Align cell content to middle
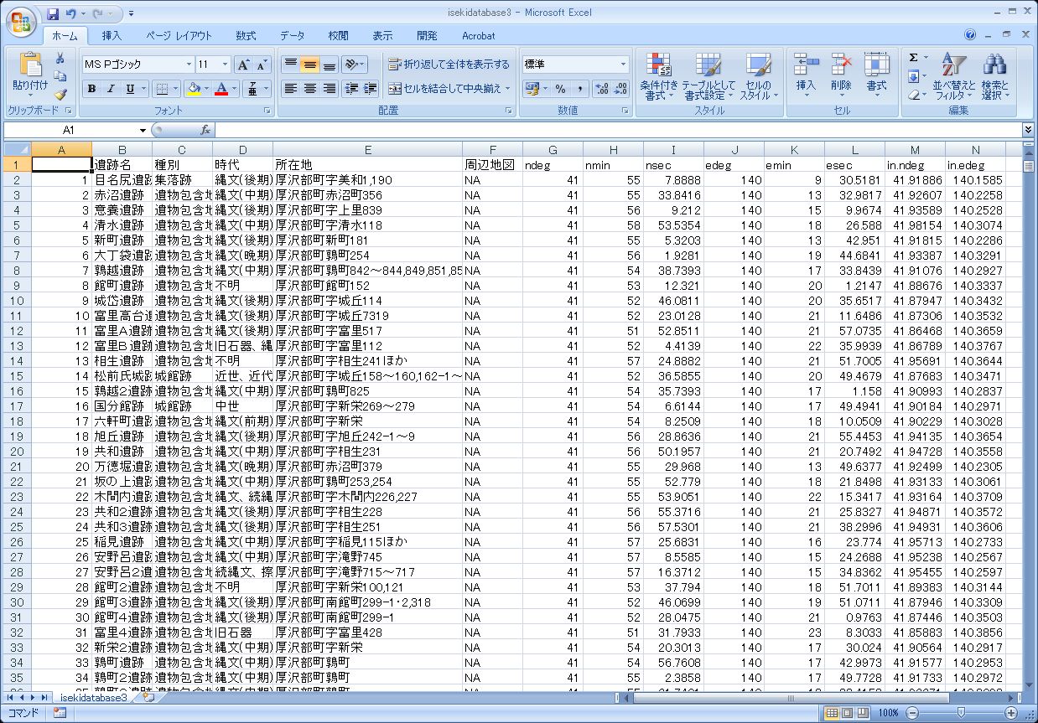 pos(309,65)
